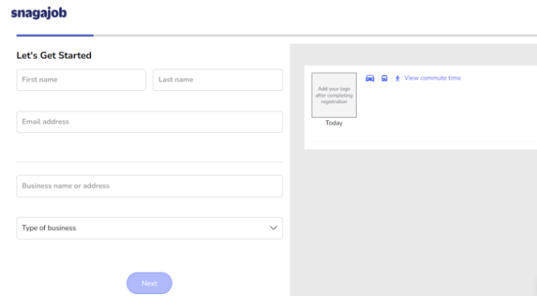The image size is (537, 296).
Task: Select the Business name or address field
Action: [x=149, y=186]
